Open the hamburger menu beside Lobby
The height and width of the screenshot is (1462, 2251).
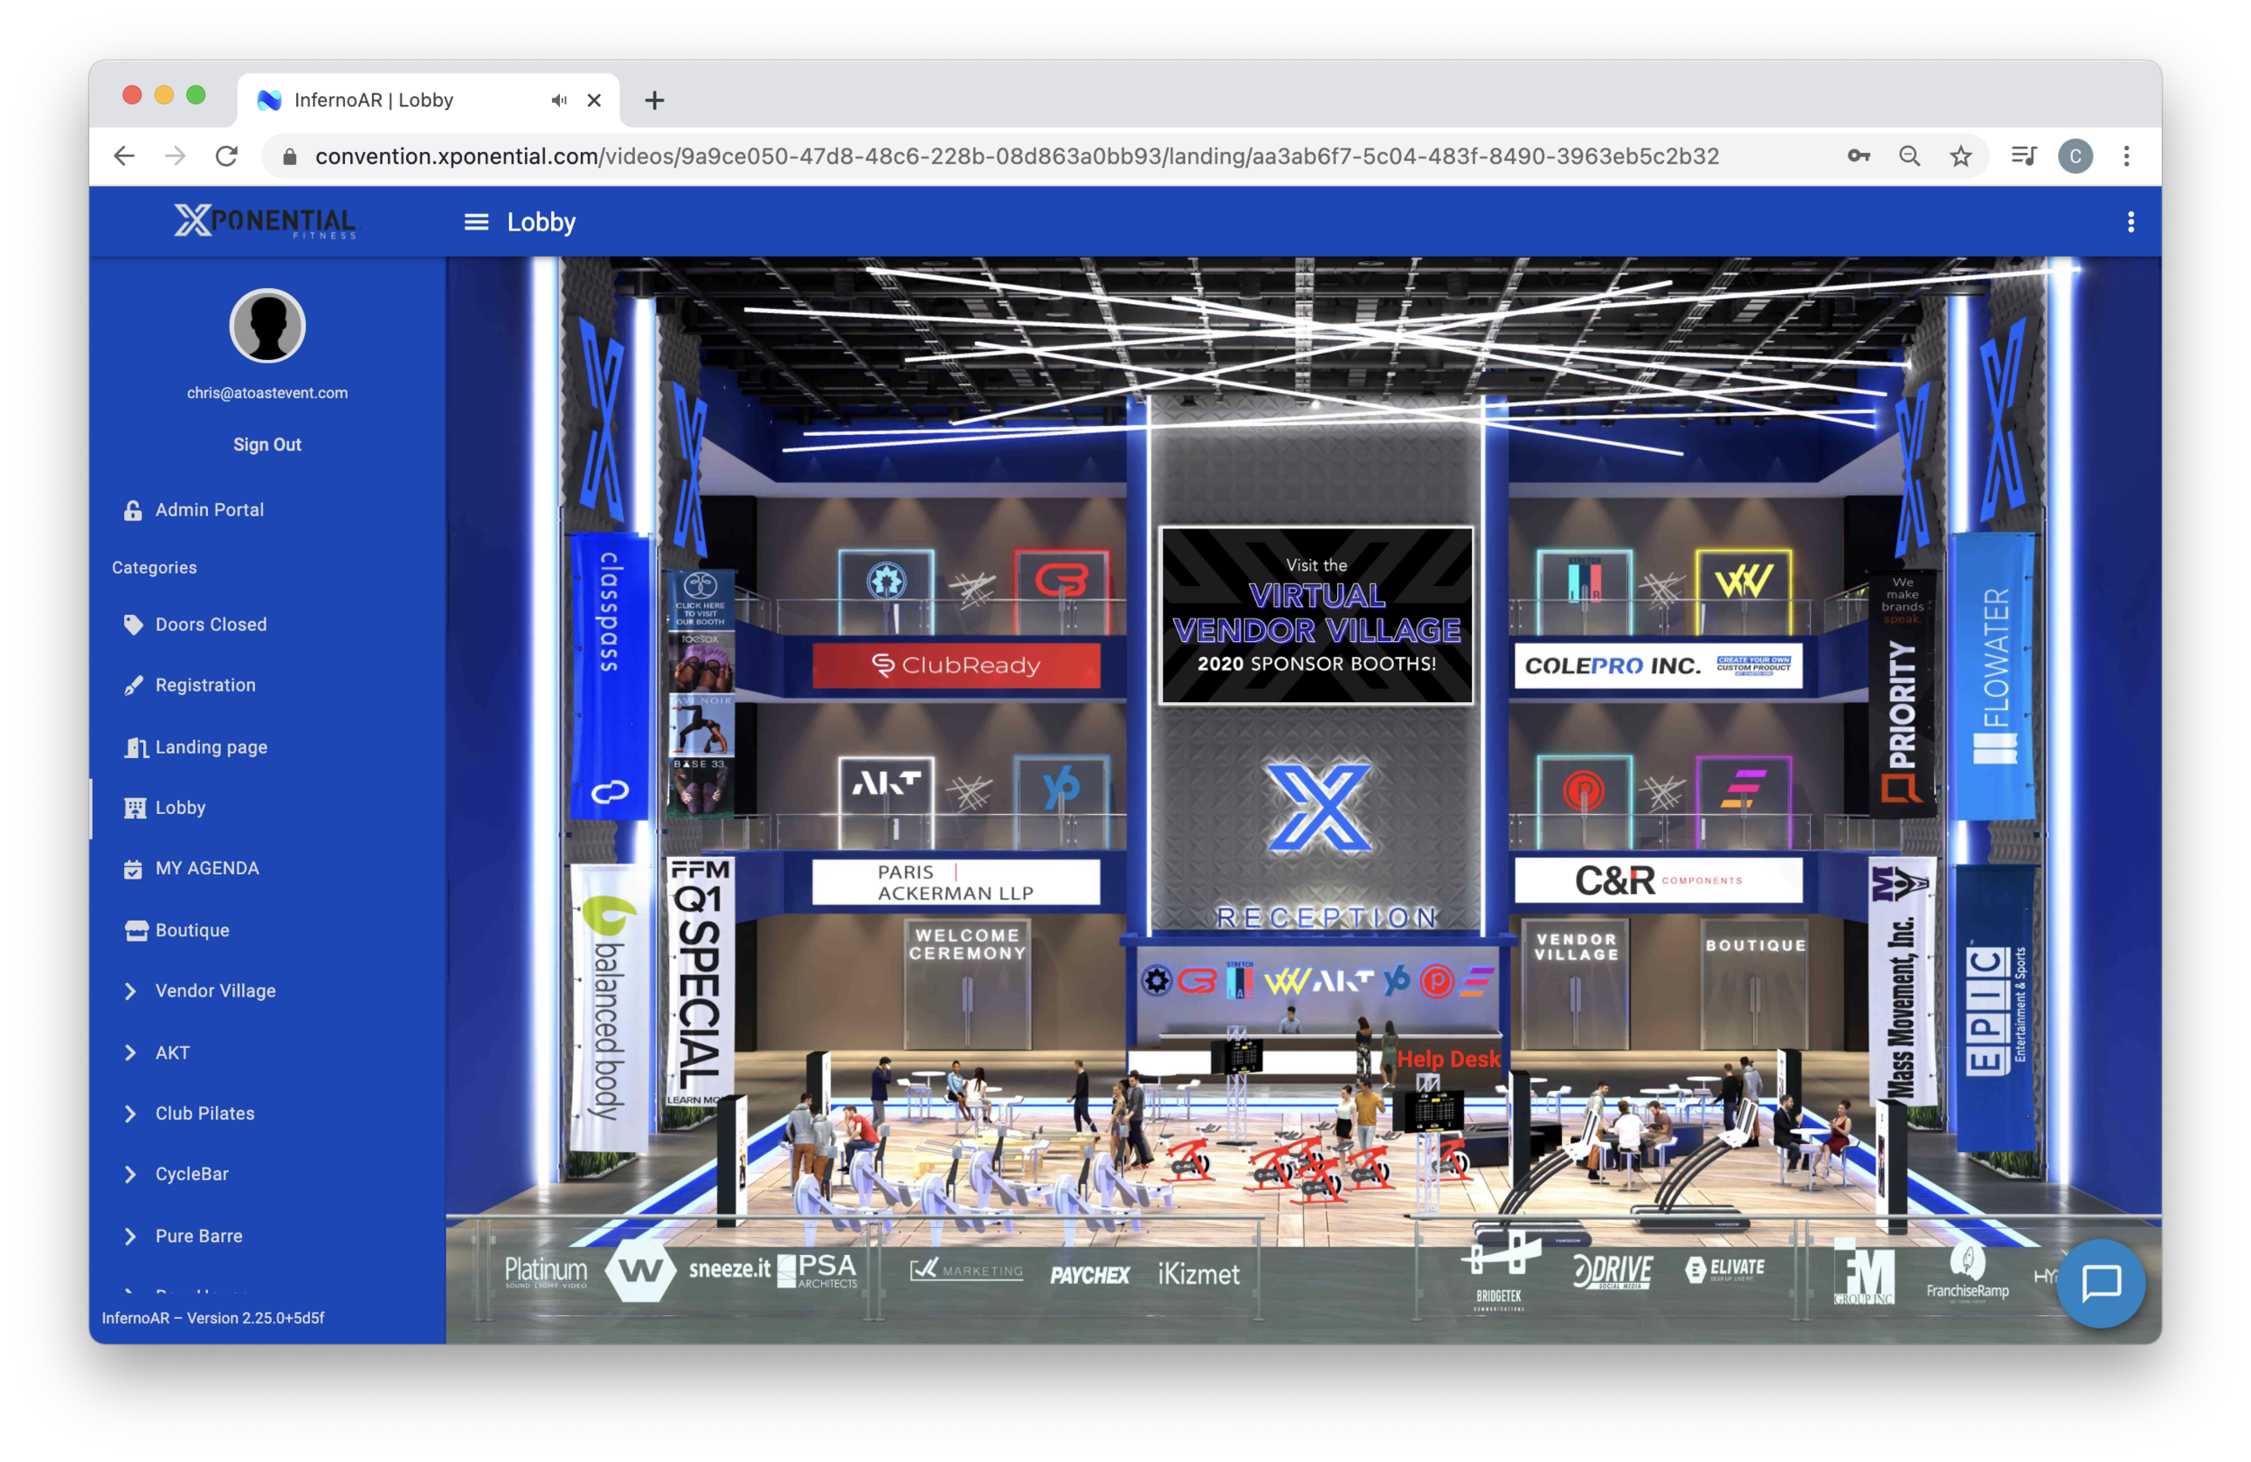(x=475, y=222)
